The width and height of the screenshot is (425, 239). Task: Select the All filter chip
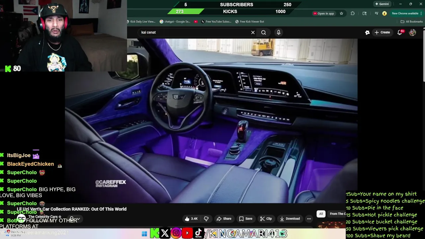pyautogui.click(x=321, y=214)
